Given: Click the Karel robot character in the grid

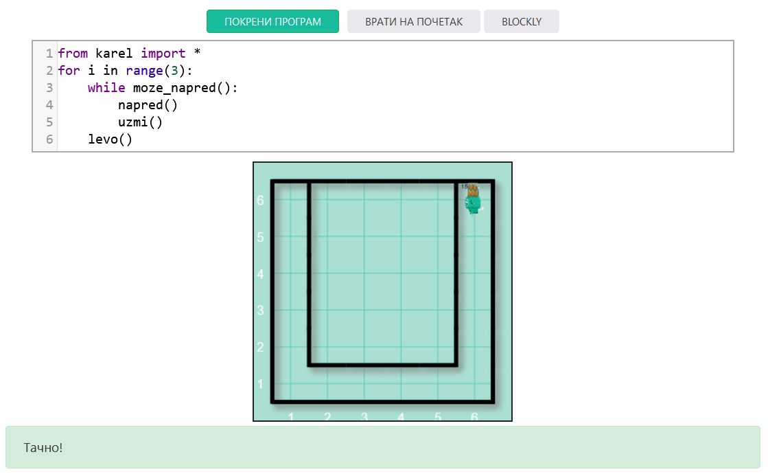Looking at the screenshot, I should 473,200.
